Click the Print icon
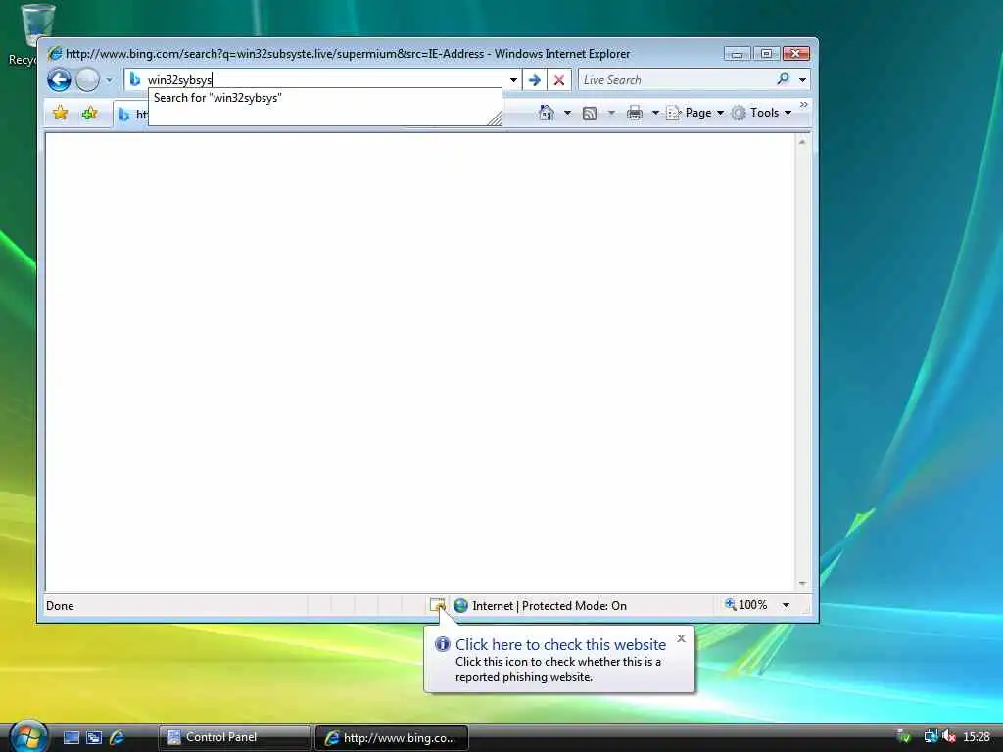Image resolution: width=1003 pixels, height=752 pixels. point(635,114)
